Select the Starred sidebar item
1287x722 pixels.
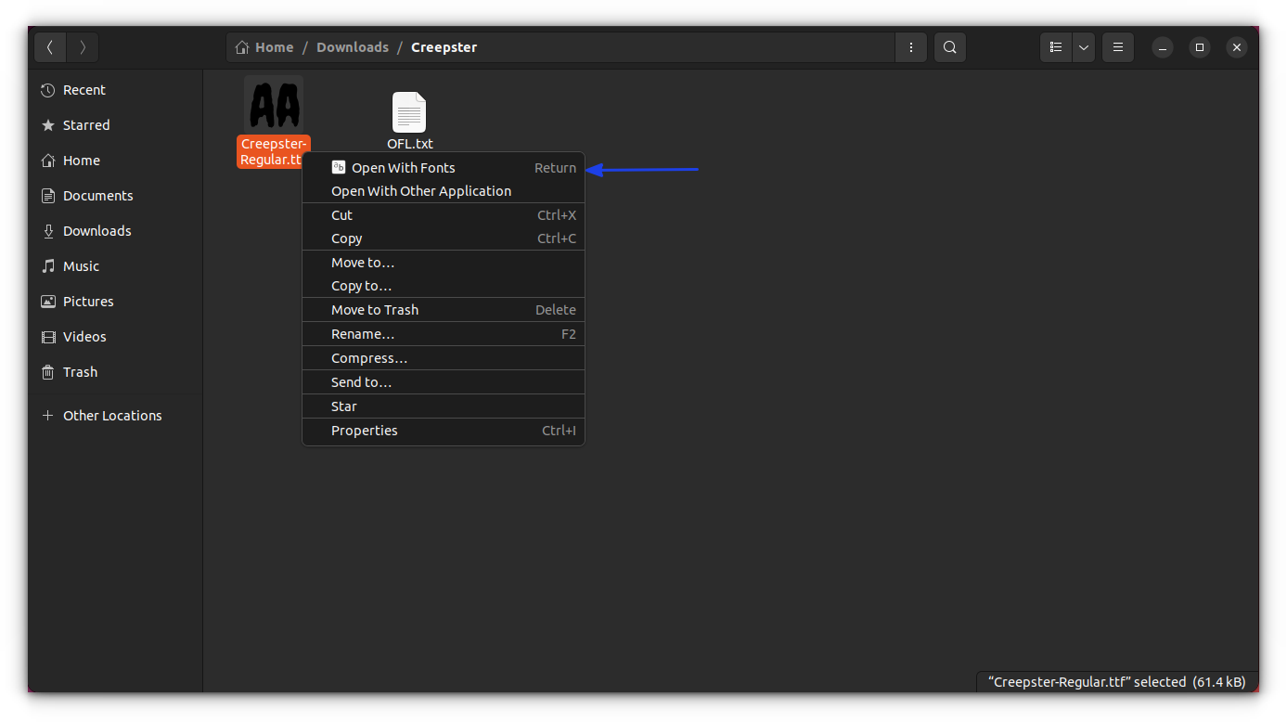point(86,124)
